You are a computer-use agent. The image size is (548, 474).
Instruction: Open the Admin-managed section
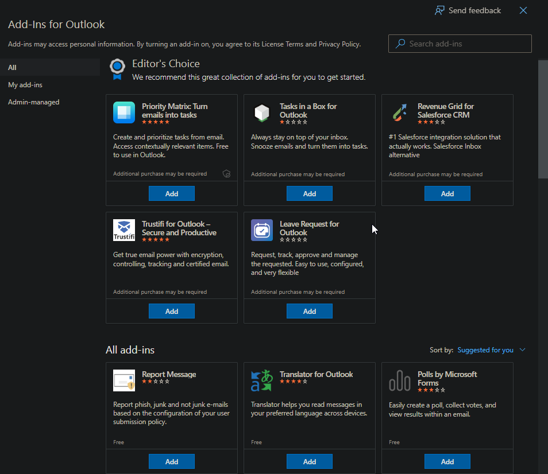(x=33, y=102)
